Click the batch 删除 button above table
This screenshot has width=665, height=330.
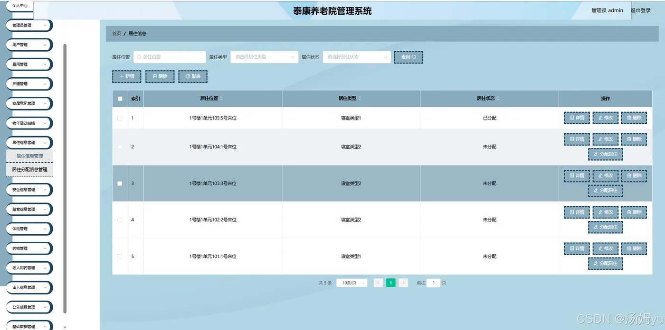pyautogui.click(x=160, y=76)
